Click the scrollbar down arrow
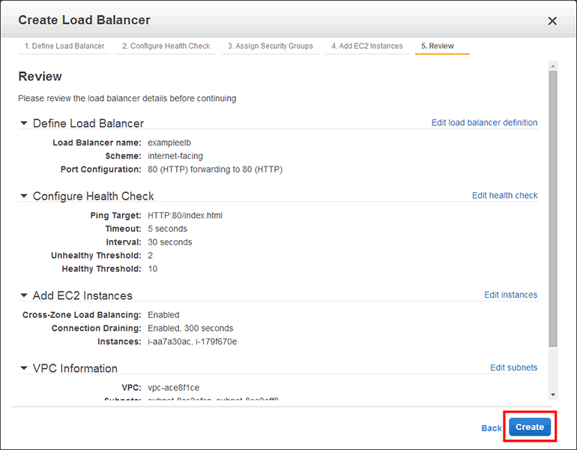577x450 pixels. click(553, 394)
